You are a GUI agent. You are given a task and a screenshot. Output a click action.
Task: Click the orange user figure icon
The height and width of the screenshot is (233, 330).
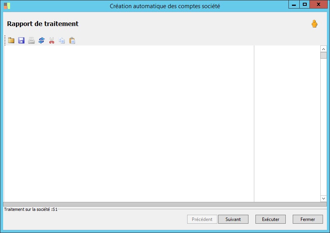pyautogui.click(x=314, y=24)
